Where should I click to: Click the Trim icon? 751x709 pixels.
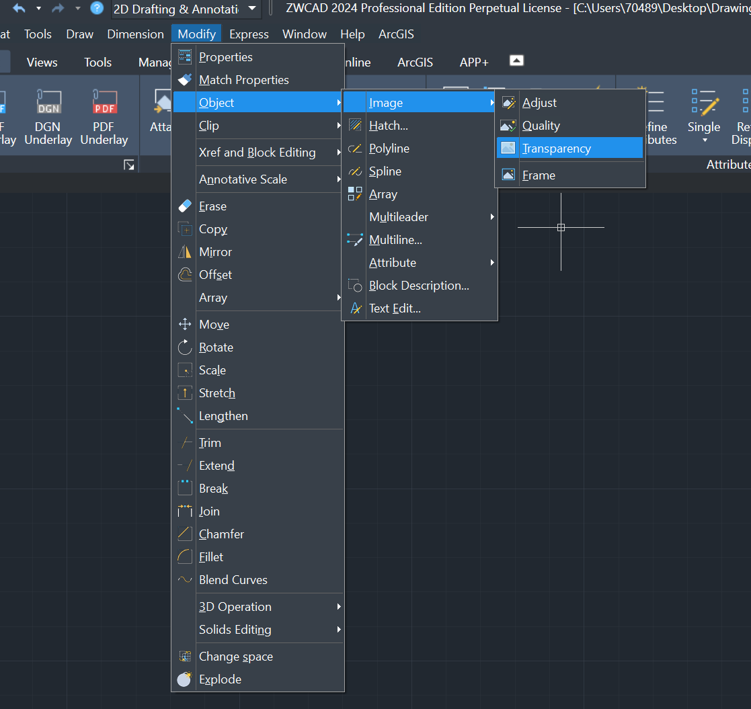point(185,442)
